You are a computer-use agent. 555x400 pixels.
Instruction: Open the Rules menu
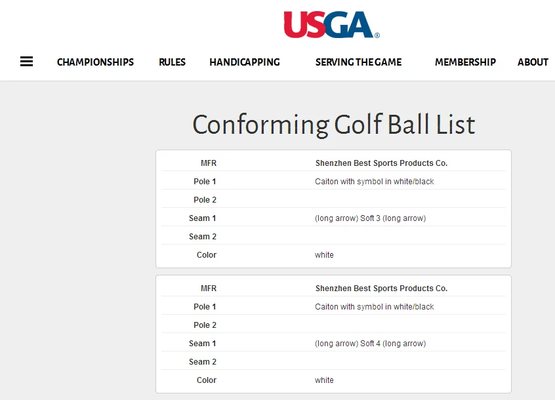coord(172,62)
